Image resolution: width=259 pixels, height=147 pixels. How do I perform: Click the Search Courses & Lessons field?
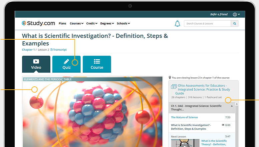207,24
